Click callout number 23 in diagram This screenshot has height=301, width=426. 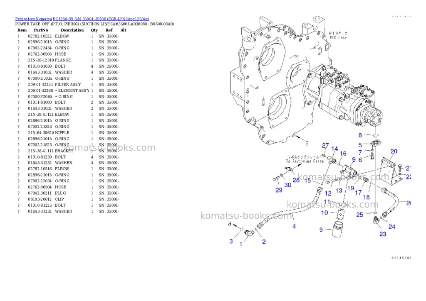click(383, 234)
